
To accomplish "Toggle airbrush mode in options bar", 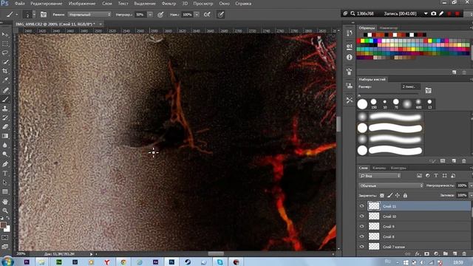I will [x=207, y=15].
